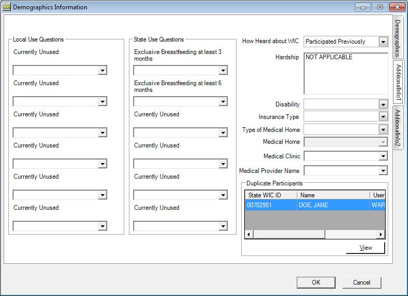Screen dimensions: 408x296
Task: Click the Duplicate Participants horizontal scrollbar thumb
Action: tap(289, 234)
